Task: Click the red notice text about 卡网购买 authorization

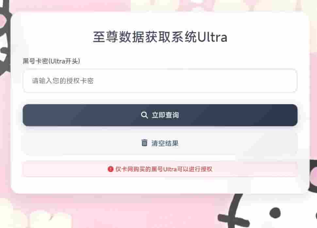Action: point(164,169)
